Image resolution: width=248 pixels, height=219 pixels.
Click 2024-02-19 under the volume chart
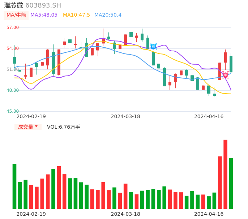pos(31,214)
